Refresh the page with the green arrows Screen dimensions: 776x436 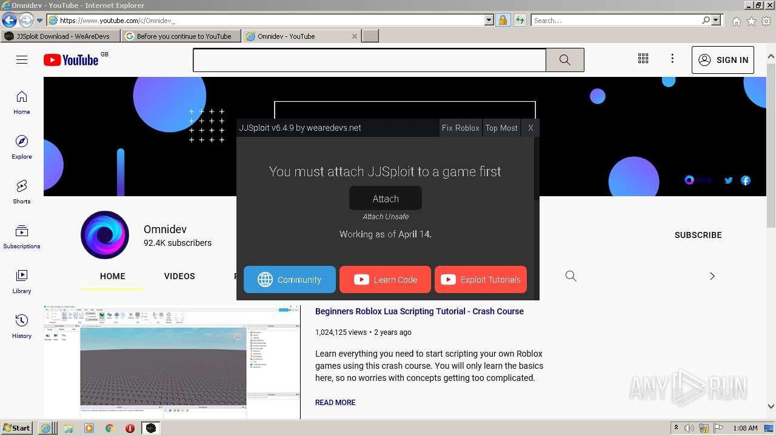pyautogui.click(x=520, y=20)
